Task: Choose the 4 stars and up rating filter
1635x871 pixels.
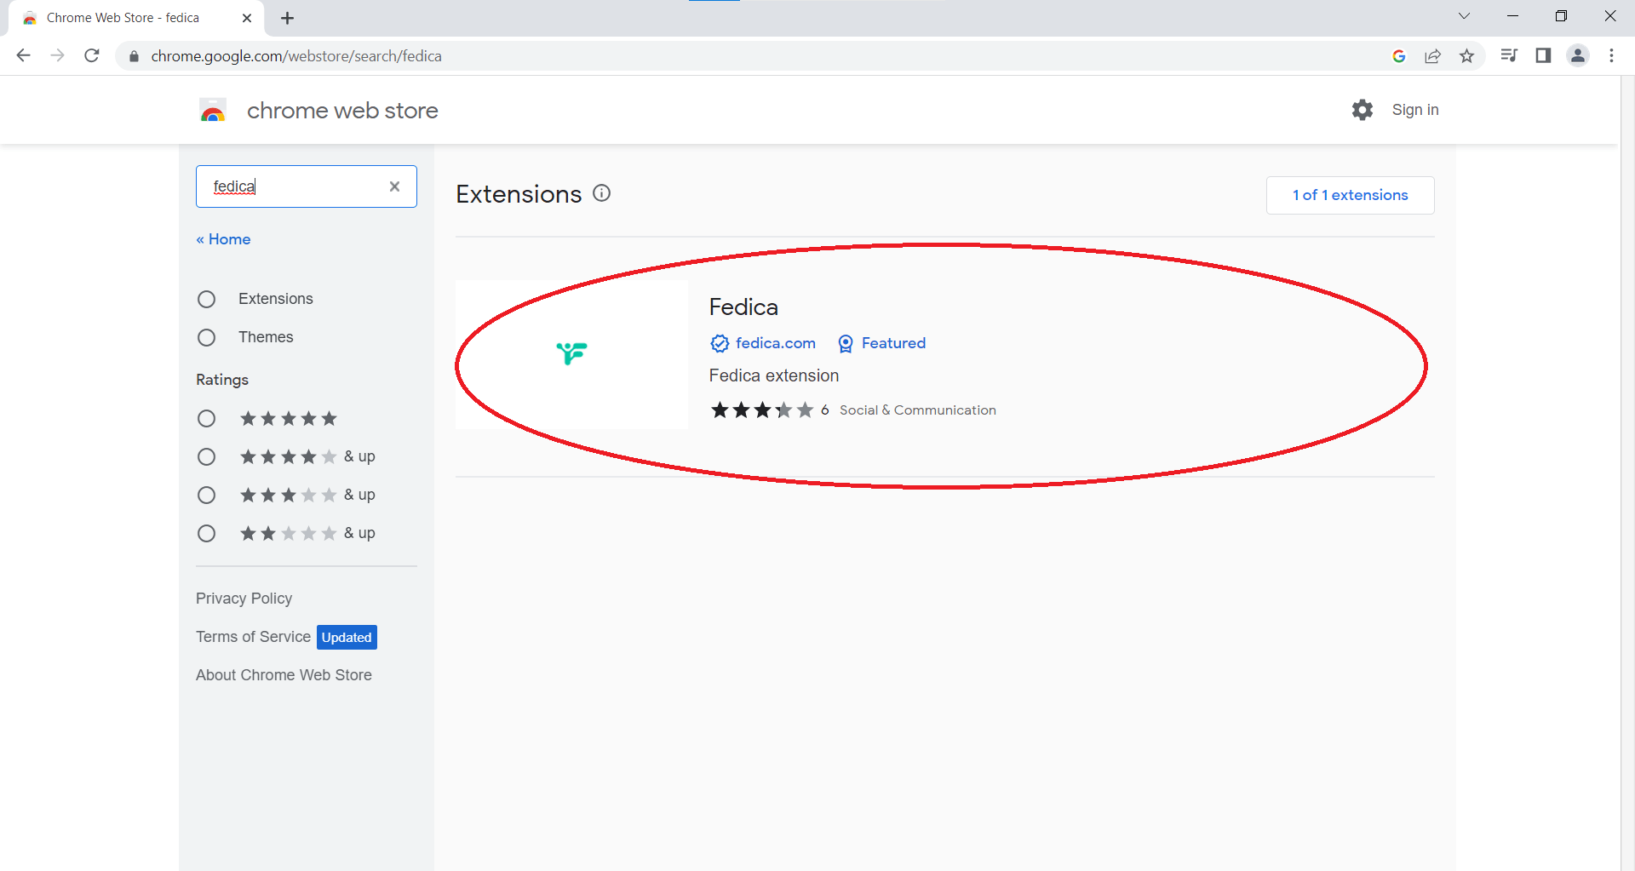Action: coord(206,456)
